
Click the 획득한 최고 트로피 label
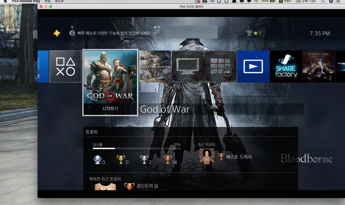(x=105, y=179)
